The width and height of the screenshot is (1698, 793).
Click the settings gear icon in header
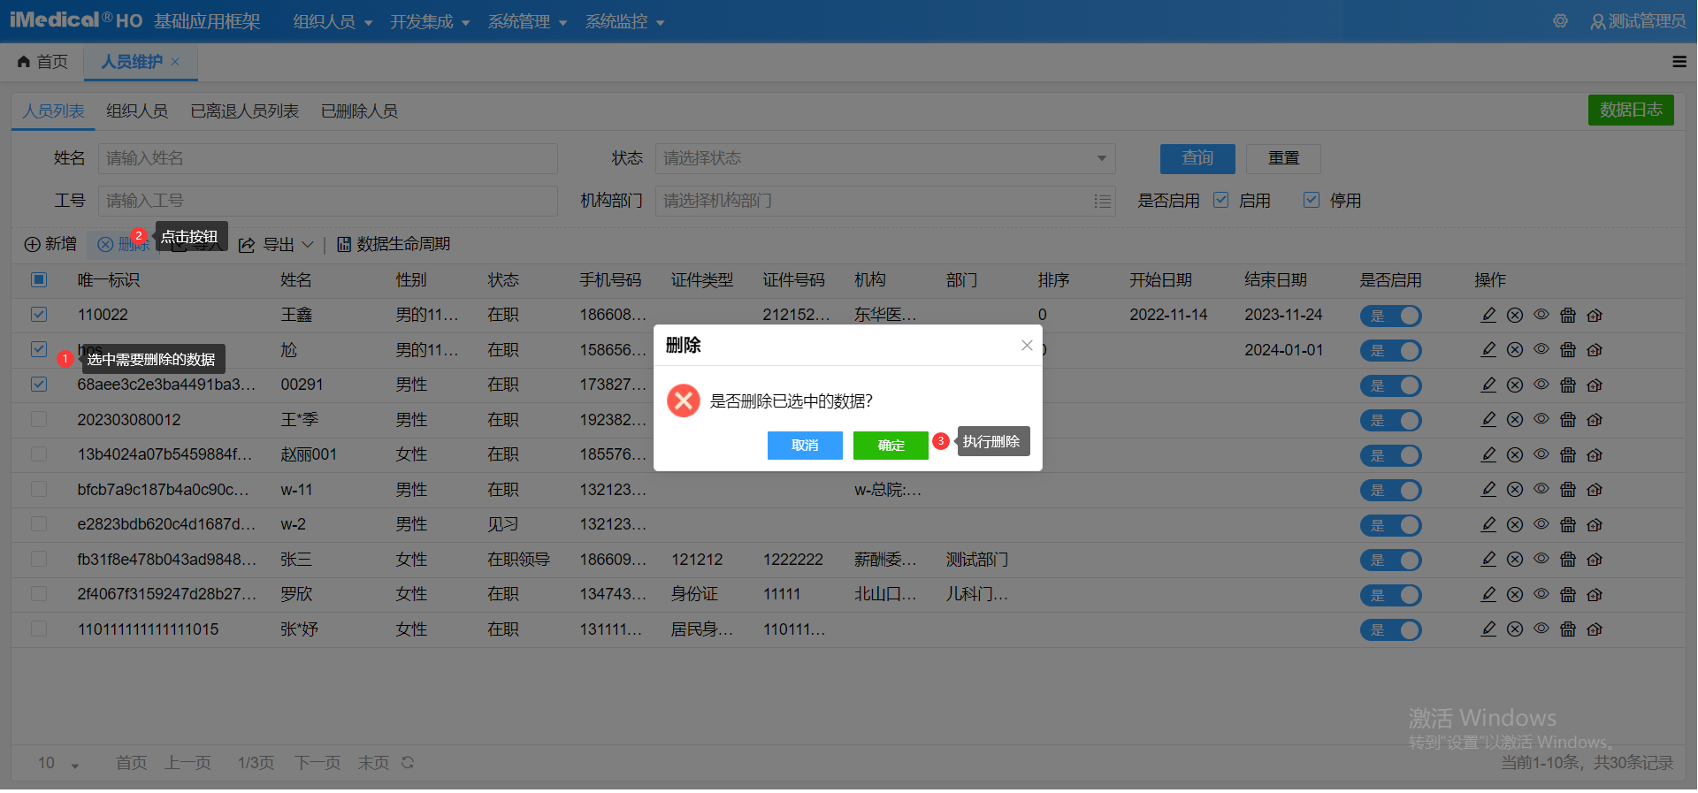[1560, 20]
